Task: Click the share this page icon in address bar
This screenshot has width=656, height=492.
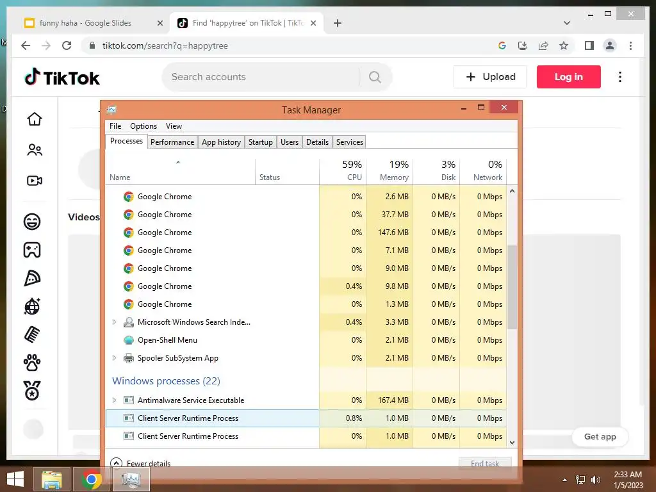Action: pos(543,45)
